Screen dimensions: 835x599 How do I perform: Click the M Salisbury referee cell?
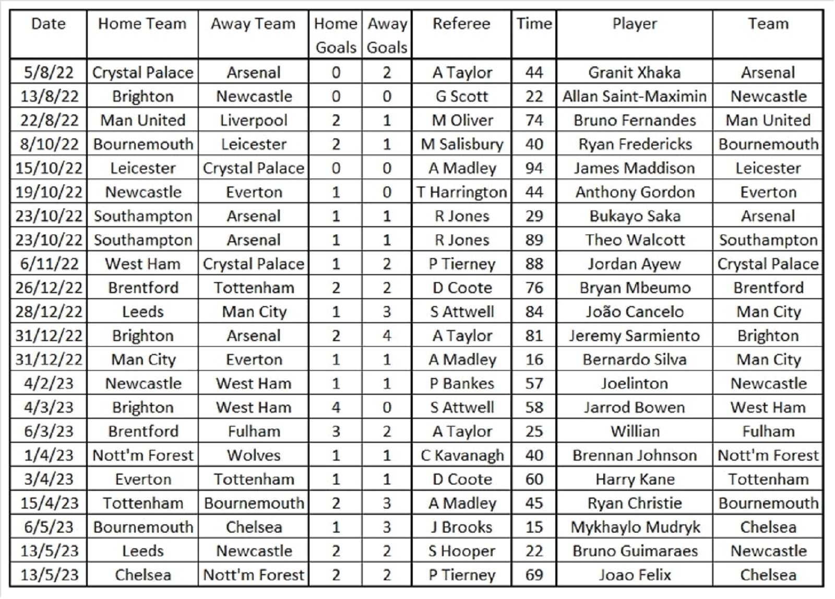[x=461, y=144]
